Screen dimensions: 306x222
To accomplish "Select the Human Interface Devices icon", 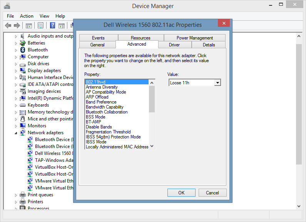I will pyautogui.click(x=23, y=77).
